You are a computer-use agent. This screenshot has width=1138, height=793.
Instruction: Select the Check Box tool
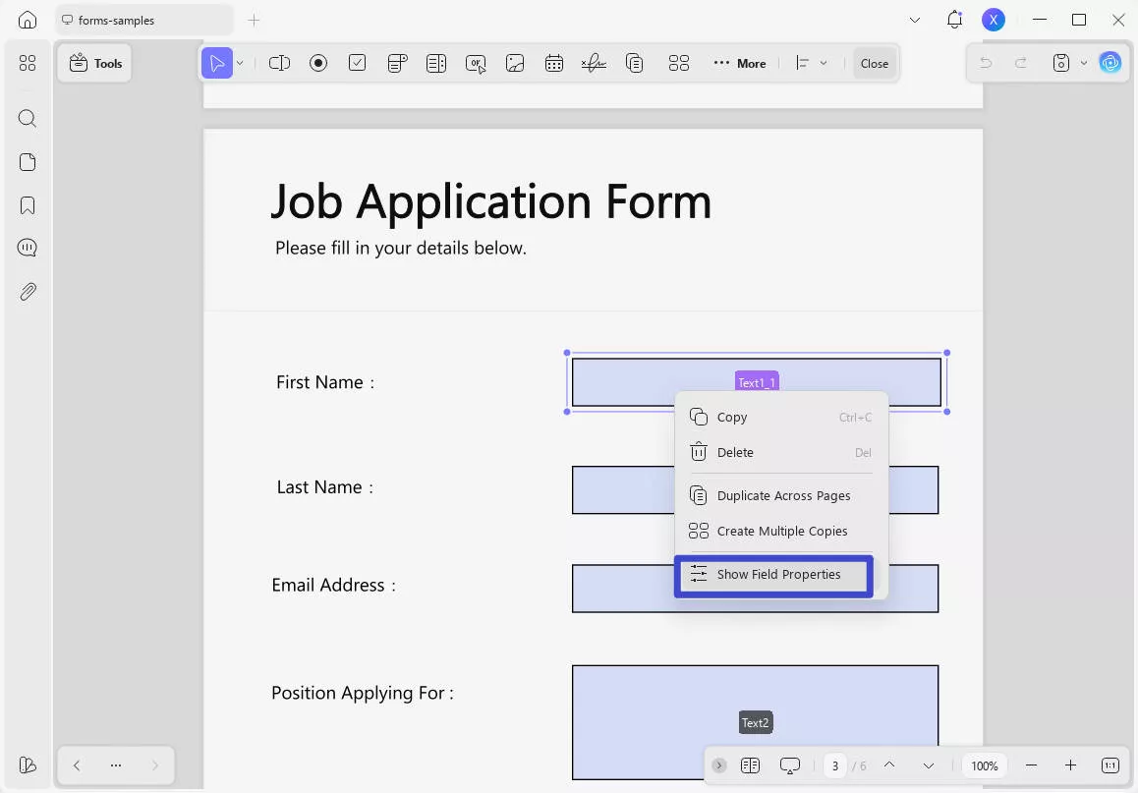pyautogui.click(x=358, y=62)
